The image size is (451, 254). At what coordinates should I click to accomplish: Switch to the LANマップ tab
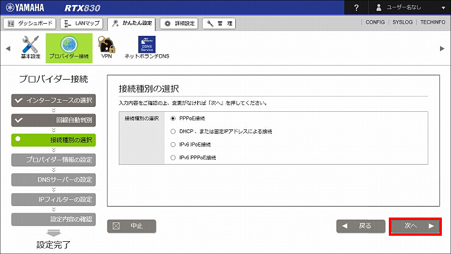click(82, 24)
